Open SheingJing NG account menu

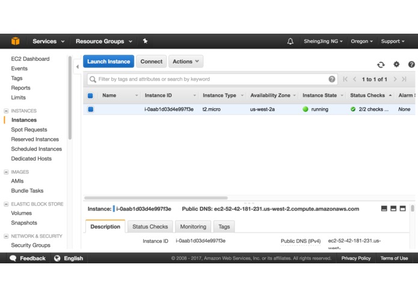[x=323, y=41]
